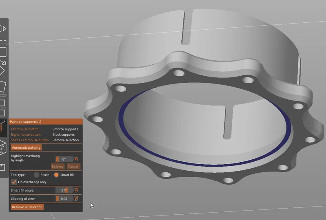Click Cancel under highlight overhang
This screenshot has width=326, height=220.
73,166
